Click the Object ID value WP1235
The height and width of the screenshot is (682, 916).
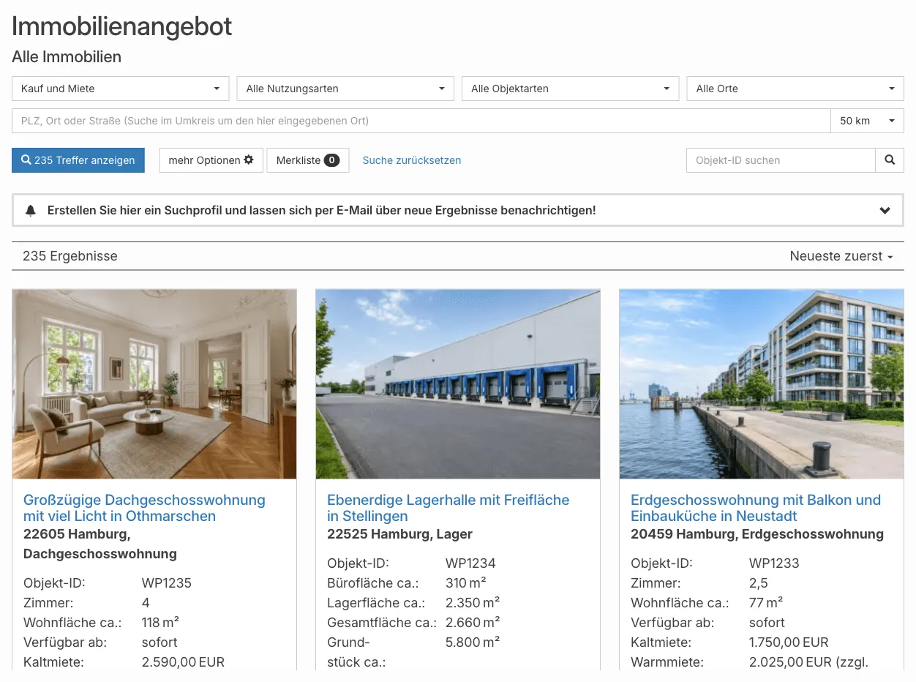[167, 583]
